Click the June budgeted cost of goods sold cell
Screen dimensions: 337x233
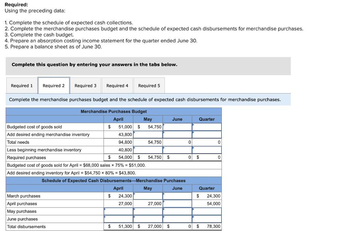click(x=177, y=127)
